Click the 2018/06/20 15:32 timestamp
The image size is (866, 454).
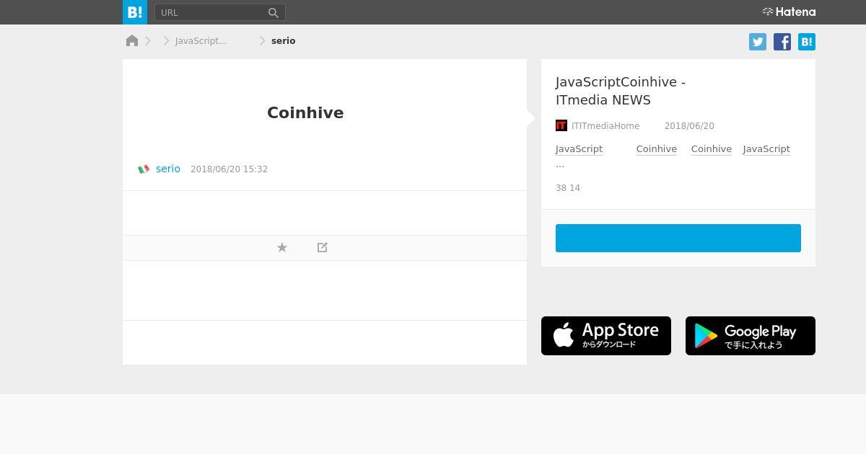pos(229,169)
